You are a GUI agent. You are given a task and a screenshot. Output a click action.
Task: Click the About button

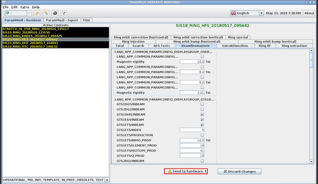pos(309,13)
